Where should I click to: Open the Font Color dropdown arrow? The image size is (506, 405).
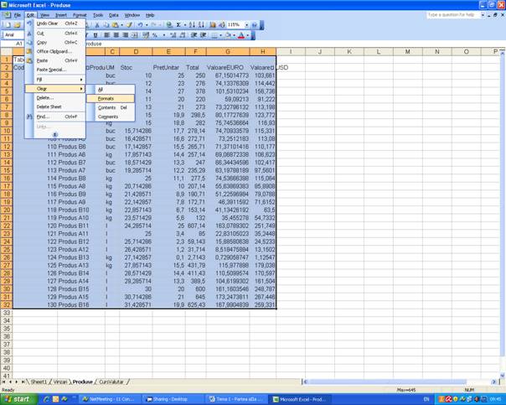pos(249,35)
